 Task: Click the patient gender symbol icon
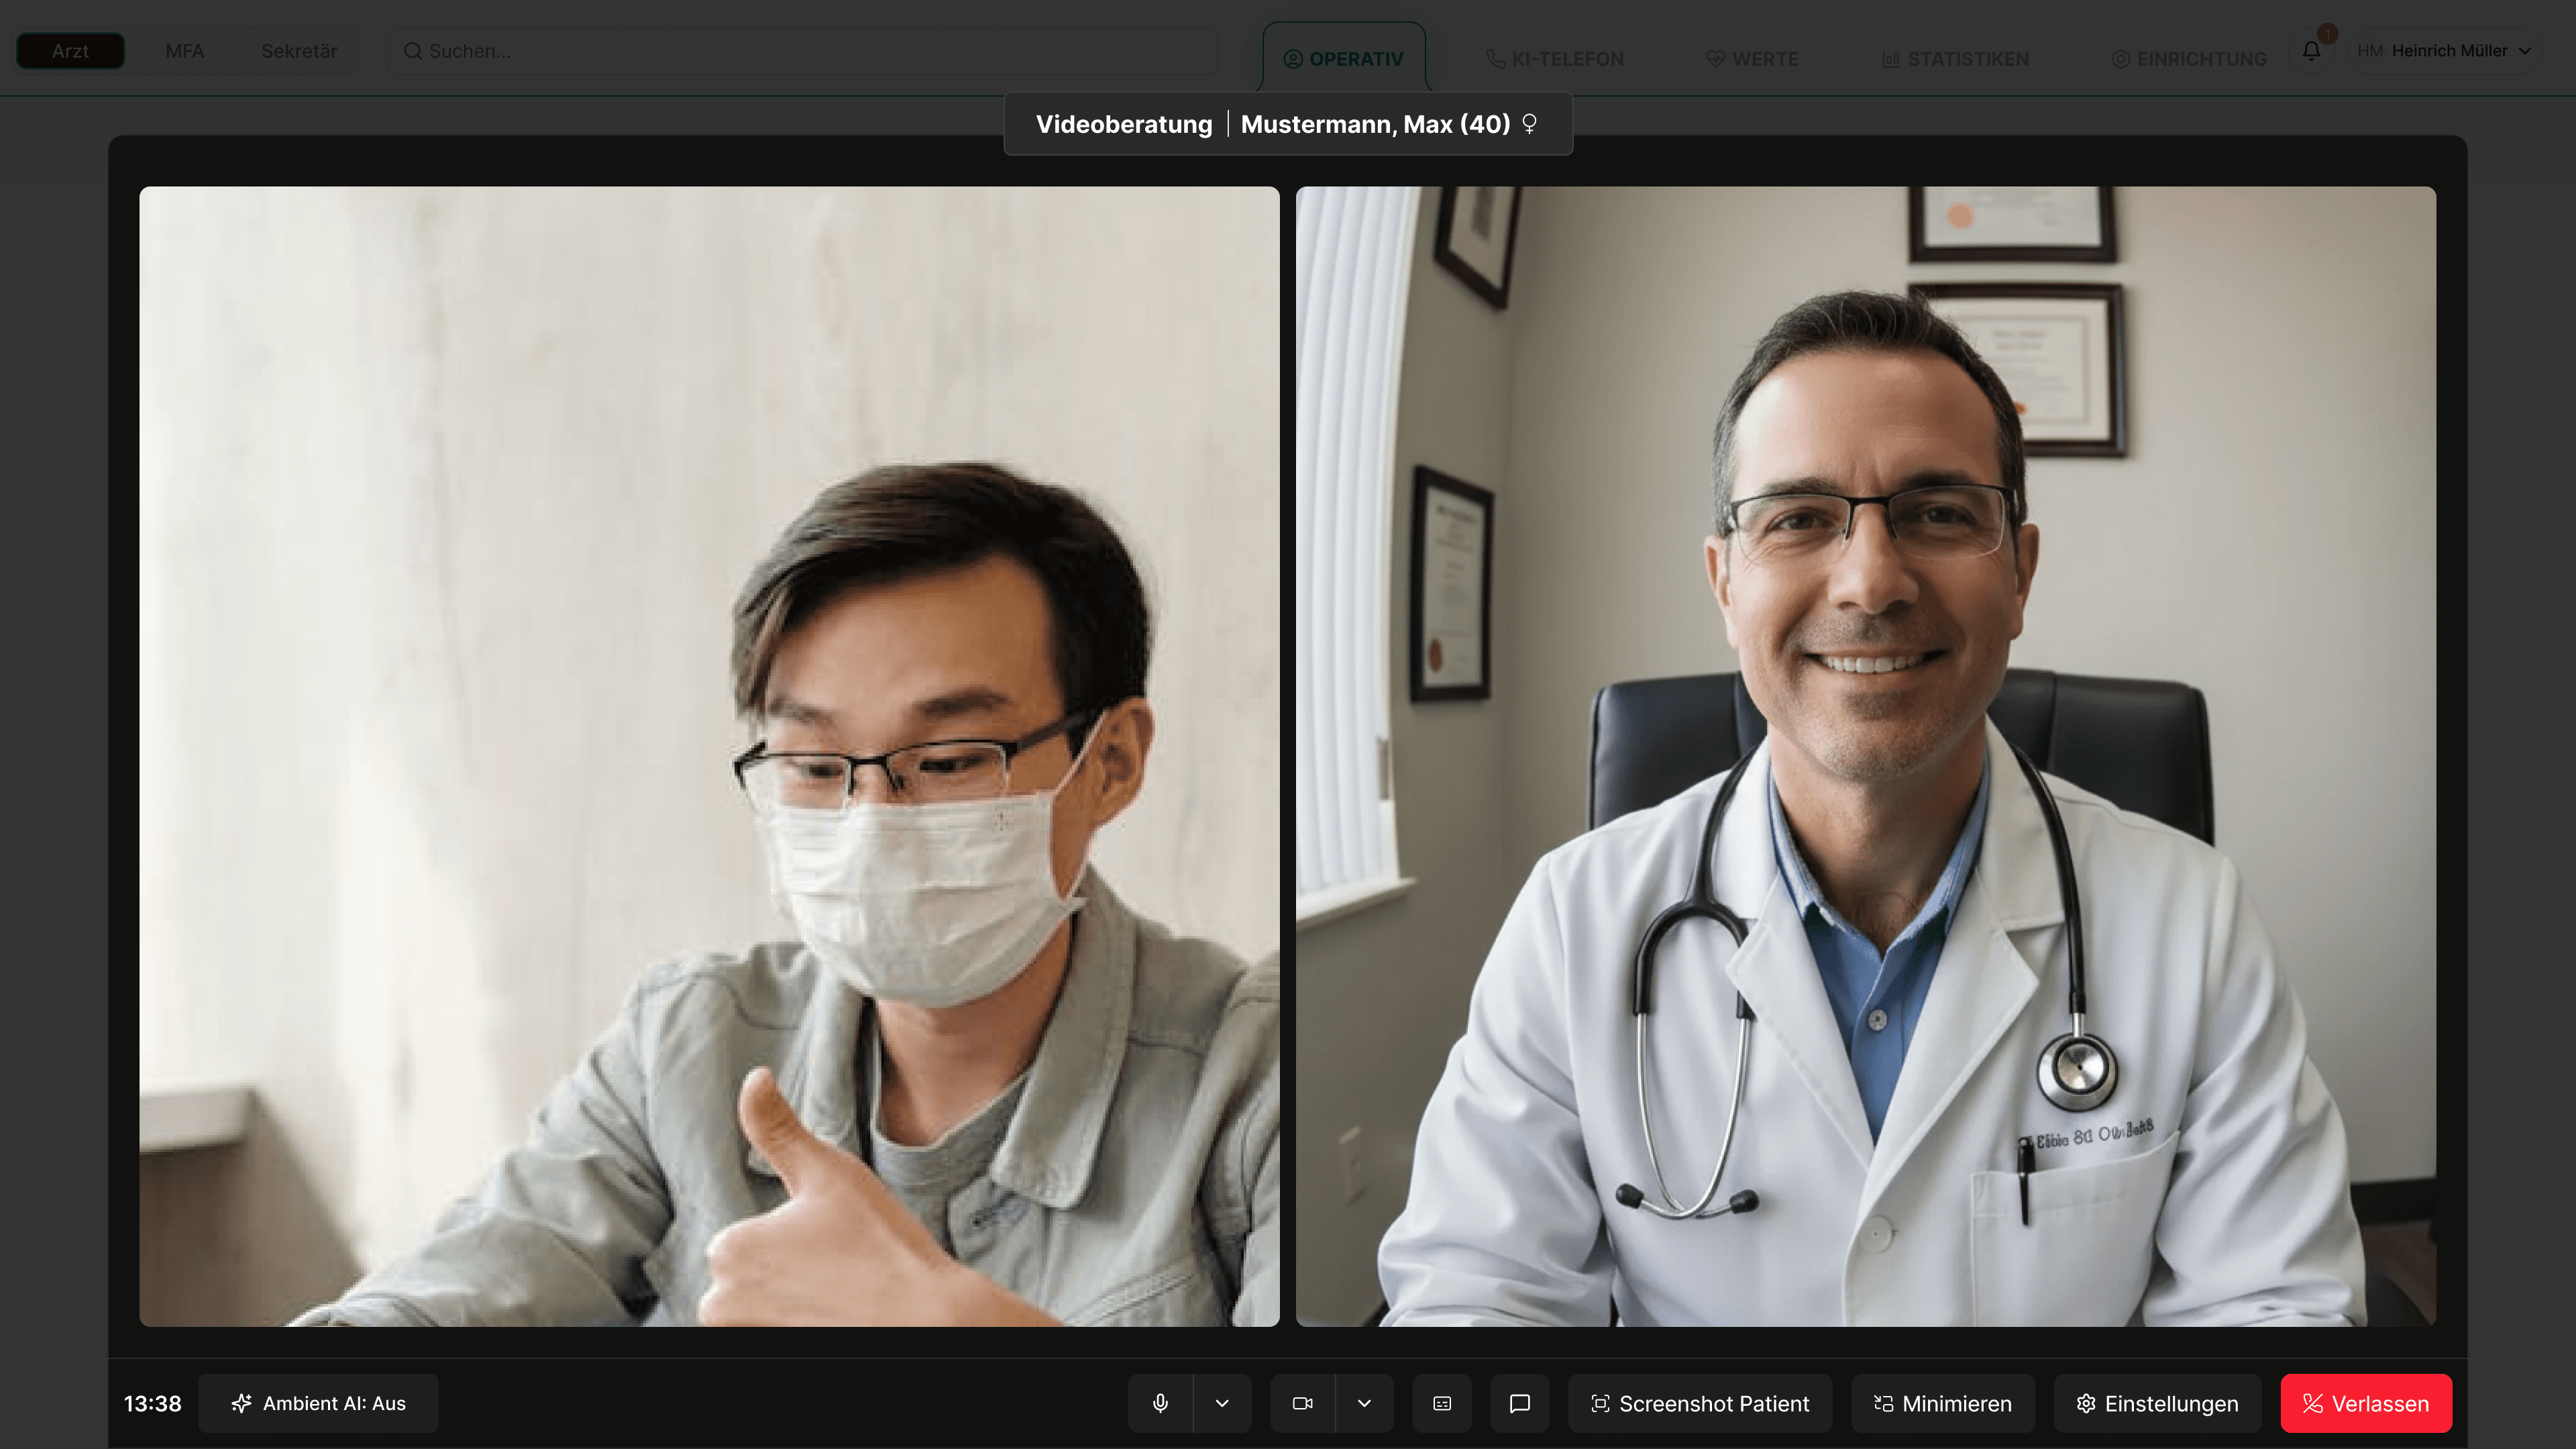click(1529, 124)
